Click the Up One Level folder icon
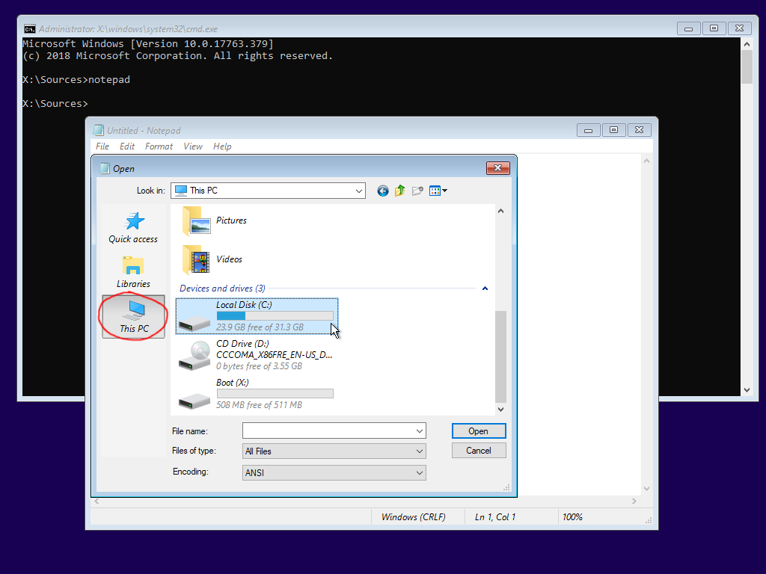This screenshot has height=574, width=766. [x=400, y=191]
